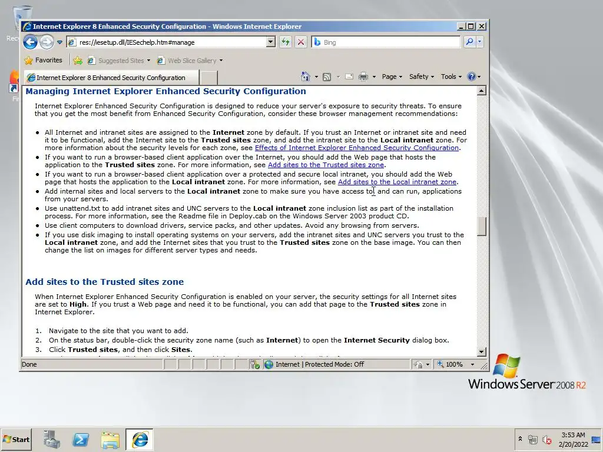Open Effects of Internet Explorer Enhanced Security Configuration link
The height and width of the screenshot is (452, 603).
[x=356, y=148]
